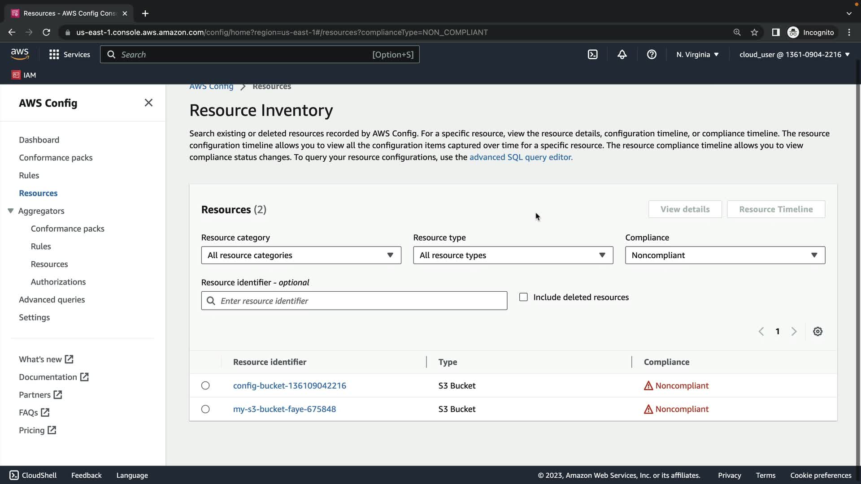This screenshot has height=484, width=861.
Task: Go to next page arrow in pagination
Action: [794, 332]
